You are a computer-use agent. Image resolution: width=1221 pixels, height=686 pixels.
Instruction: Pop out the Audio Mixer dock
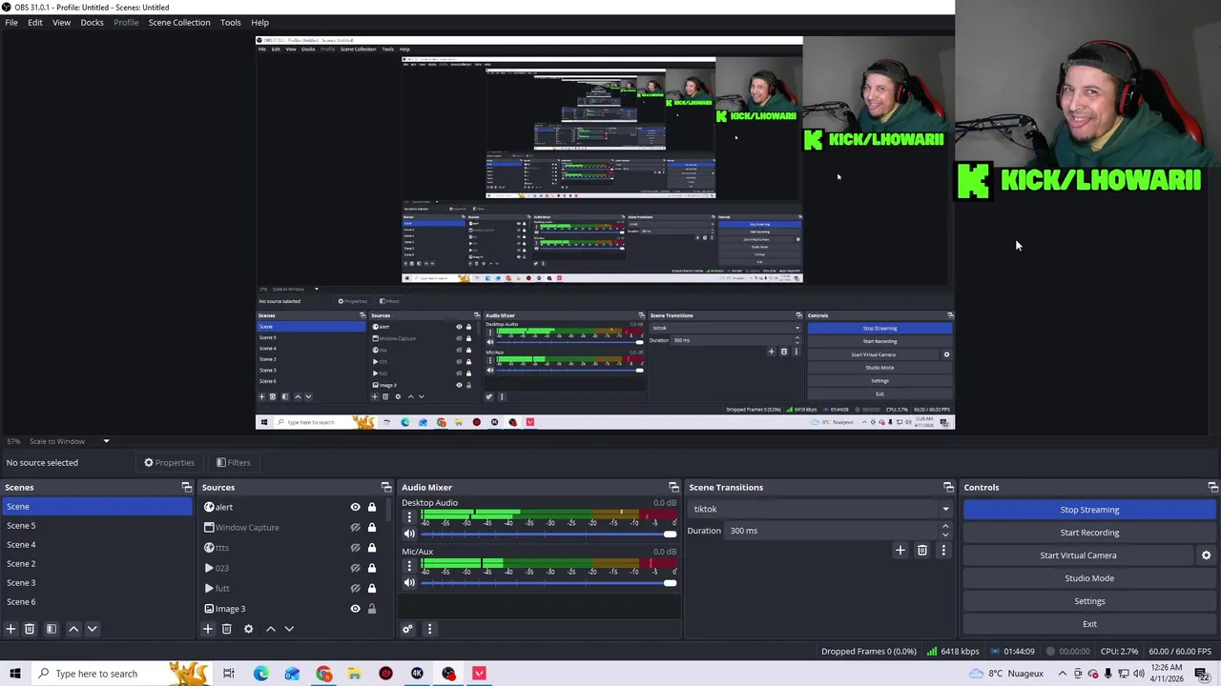(x=673, y=488)
